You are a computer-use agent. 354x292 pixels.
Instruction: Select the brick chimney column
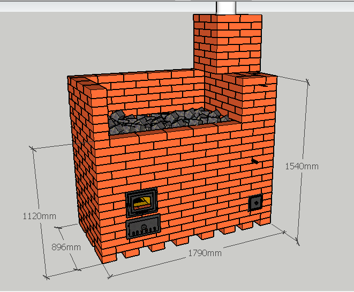pyautogui.click(x=228, y=43)
